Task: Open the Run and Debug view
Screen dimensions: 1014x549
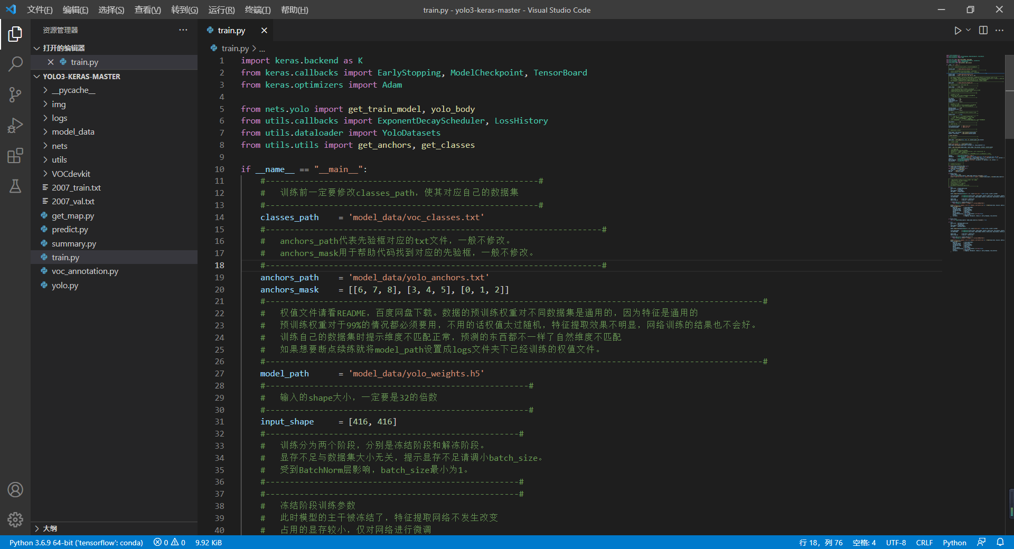Action: (x=15, y=125)
